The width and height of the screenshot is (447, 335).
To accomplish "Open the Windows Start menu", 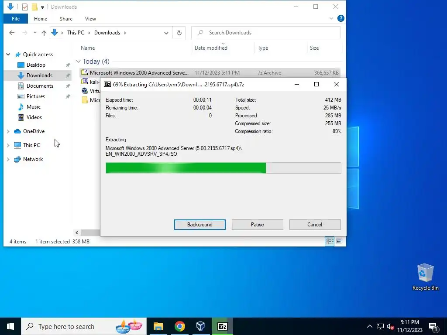I will [x=10, y=326].
